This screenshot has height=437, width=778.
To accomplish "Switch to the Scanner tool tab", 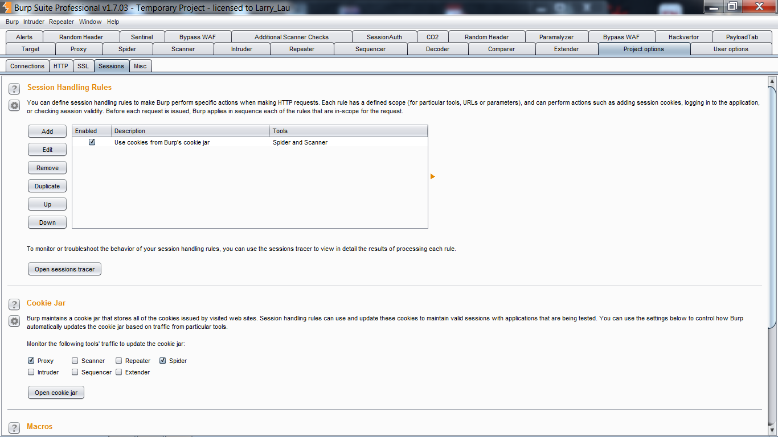I will (x=183, y=49).
